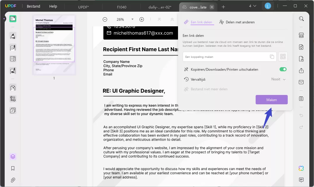Click the Search magnifier icon

(301, 19)
